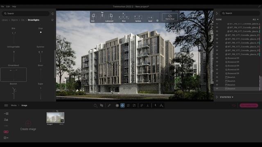The image size is (262, 147).
Task: Click the Look around navigation icon
Action: (x=111, y=16)
